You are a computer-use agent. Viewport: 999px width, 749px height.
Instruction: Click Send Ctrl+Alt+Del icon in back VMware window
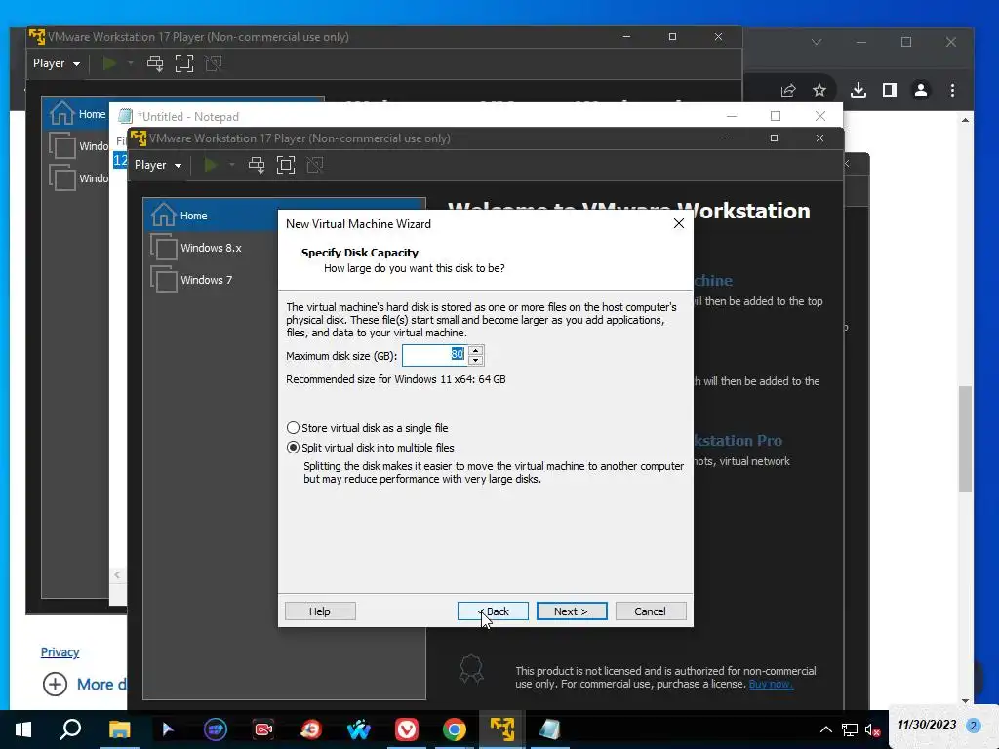pyautogui.click(x=155, y=63)
